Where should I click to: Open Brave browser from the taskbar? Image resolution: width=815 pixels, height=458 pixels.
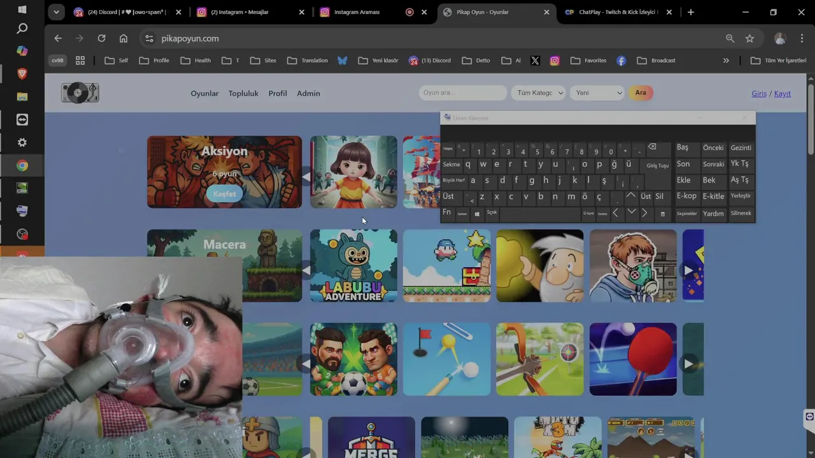click(22, 74)
